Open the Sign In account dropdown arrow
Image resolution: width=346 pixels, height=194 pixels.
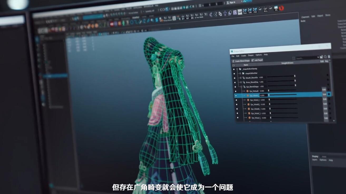tap(242, 1)
